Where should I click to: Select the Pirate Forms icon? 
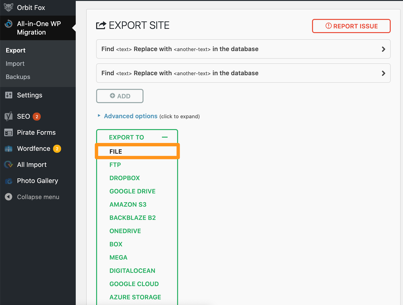click(x=8, y=132)
